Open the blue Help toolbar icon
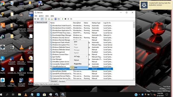 pyautogui.click(x=56, y=19)
